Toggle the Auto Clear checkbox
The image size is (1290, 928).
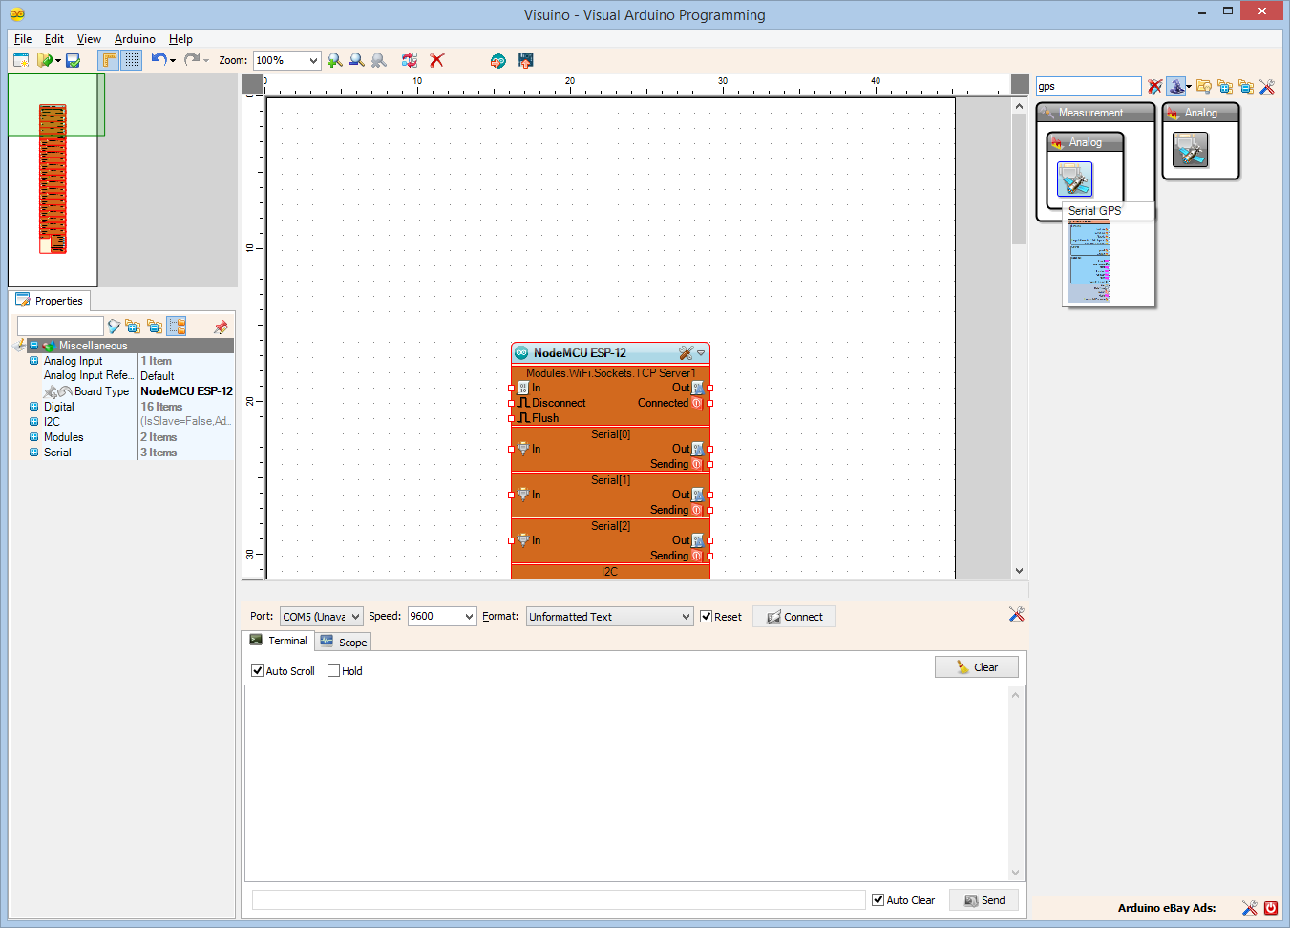point(878,900)
